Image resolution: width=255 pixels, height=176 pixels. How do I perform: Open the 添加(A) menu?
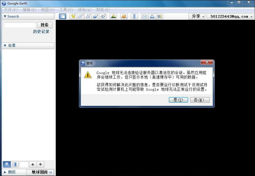[85, 10]
